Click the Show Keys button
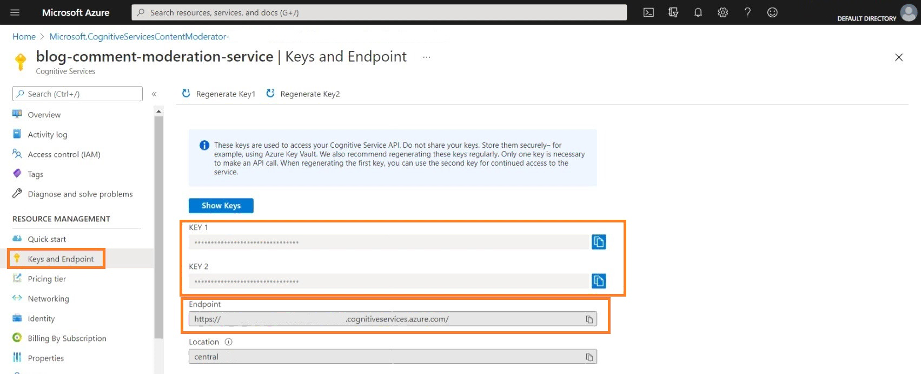This screenshot has height=374, width=921. [221, 206]
